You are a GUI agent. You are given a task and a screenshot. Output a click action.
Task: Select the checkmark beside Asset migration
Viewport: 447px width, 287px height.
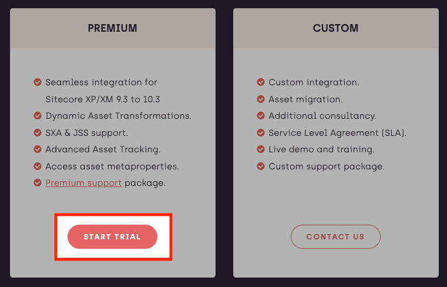261,99
